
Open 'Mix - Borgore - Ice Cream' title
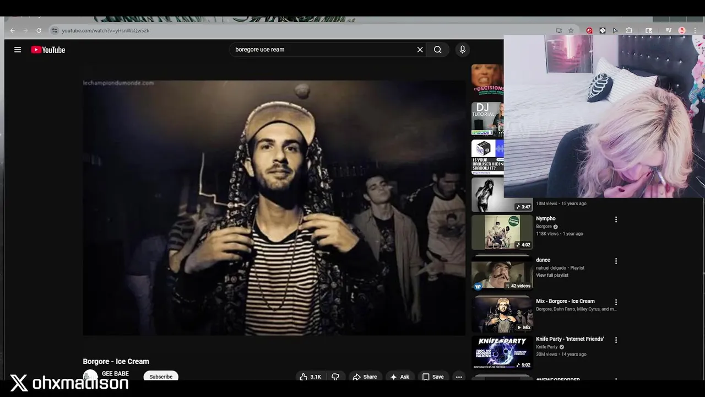[565, 301]
